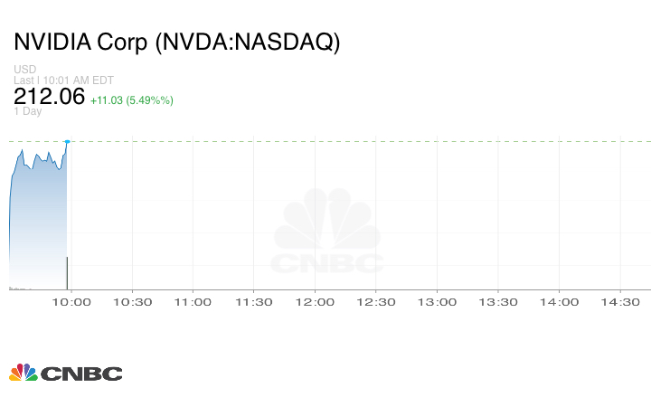The height and width of the screenshot is (407, 651).
Task: Click the 11:30 time axis label
Action: coord(254,302)
